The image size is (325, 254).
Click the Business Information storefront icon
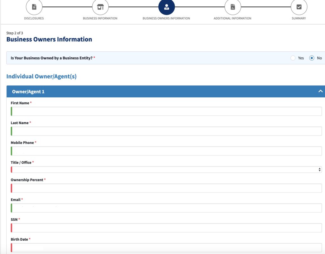click(100, 7)
